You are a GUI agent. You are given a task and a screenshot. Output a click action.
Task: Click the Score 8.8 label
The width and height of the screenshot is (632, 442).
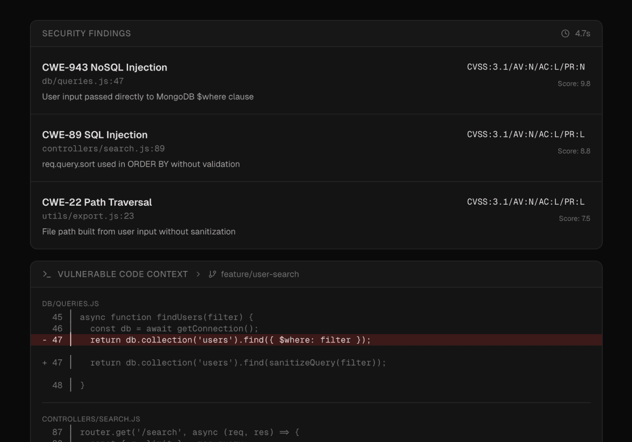[574, 151]
